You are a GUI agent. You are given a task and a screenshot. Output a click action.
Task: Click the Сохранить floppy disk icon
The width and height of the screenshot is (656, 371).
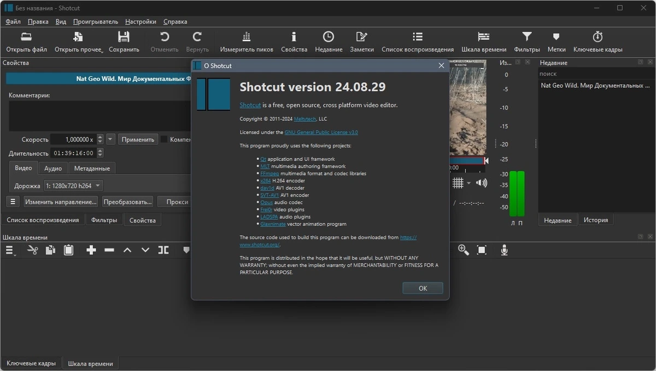[x=124, y=37]
